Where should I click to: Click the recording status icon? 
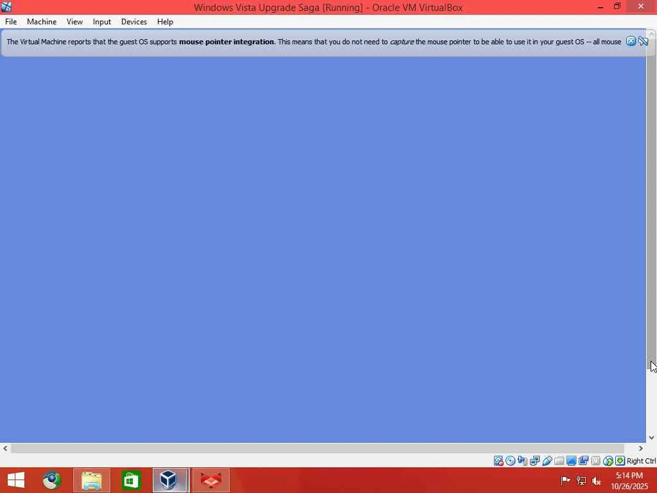583,461
